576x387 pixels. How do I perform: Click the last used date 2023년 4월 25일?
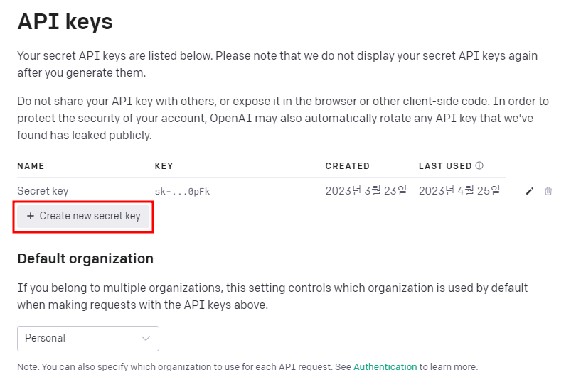point(459,191)
